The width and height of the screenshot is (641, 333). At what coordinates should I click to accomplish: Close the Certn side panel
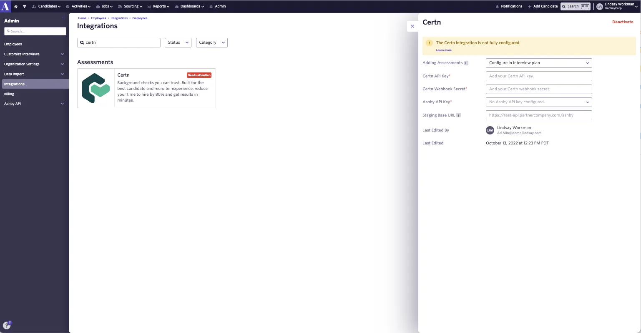(x=412, y=26)
